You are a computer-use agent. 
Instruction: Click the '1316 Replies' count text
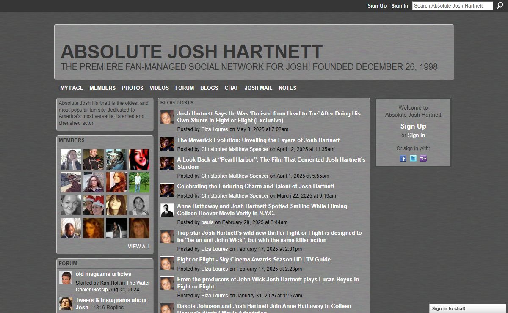tap(109, 308)
